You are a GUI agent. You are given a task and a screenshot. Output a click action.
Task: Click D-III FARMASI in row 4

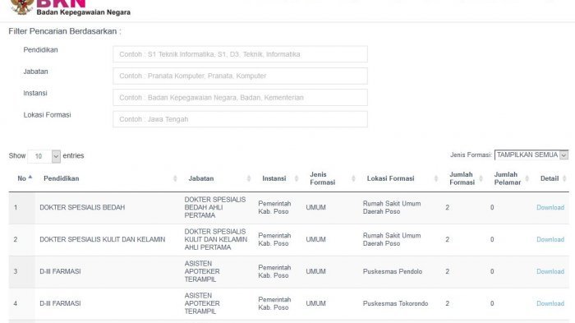click(x=60, y=303)
